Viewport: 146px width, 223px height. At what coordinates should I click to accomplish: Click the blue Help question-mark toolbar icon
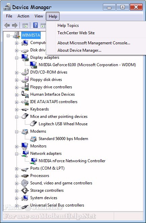click(35, 25)
